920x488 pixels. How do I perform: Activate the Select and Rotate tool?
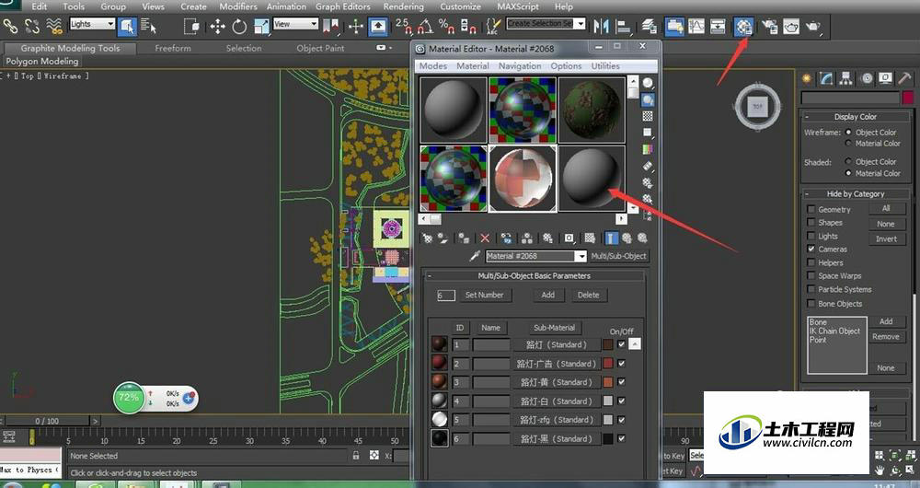[239, 27]
